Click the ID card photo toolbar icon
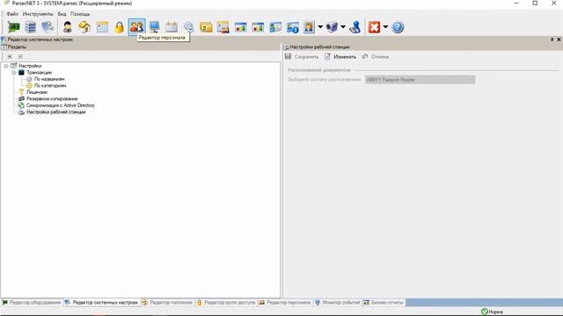This screenshot has height=316, width=563. point(275,27)
